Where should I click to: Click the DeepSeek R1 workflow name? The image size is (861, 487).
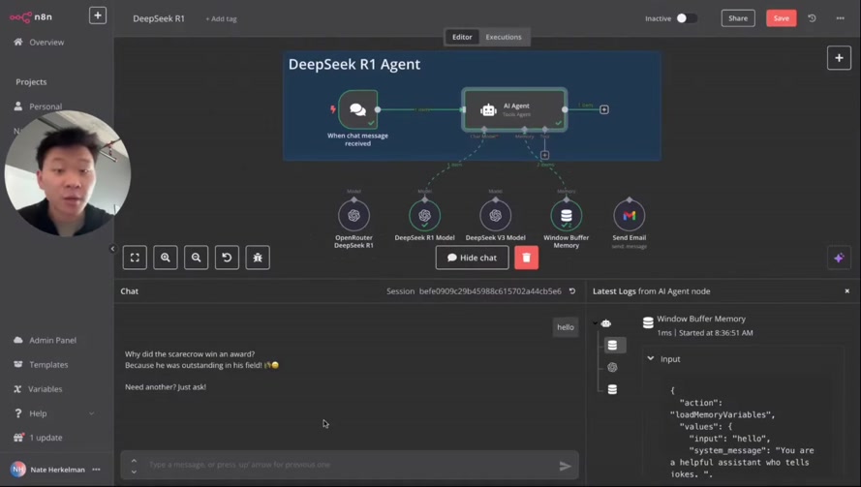coord(159,18)
